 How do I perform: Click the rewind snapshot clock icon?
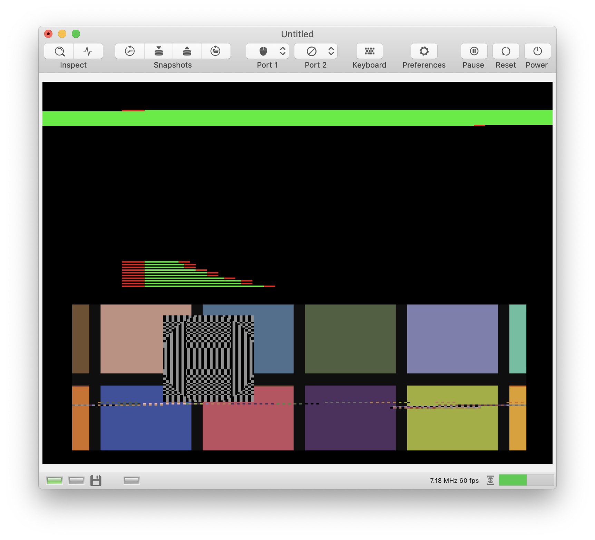click(x=130, y=51)
